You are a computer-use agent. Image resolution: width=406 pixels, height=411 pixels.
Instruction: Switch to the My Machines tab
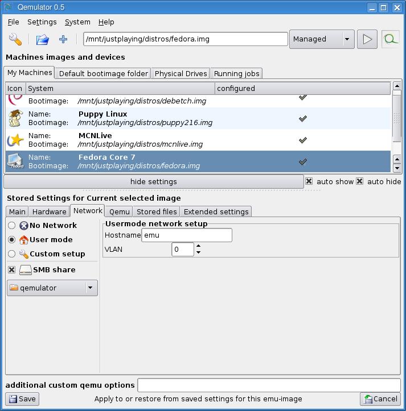[x=30, y=73]
